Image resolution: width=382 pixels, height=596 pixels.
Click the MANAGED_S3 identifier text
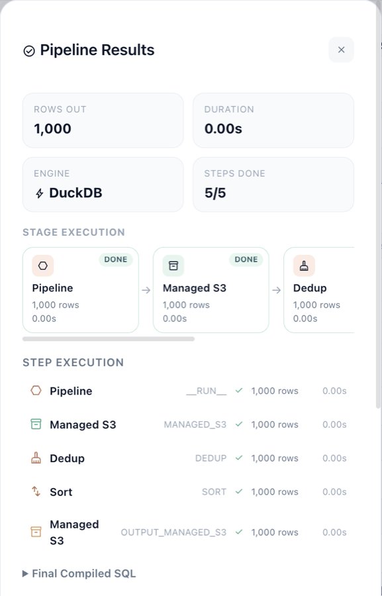pyautogui.click(x=195, y=424)
